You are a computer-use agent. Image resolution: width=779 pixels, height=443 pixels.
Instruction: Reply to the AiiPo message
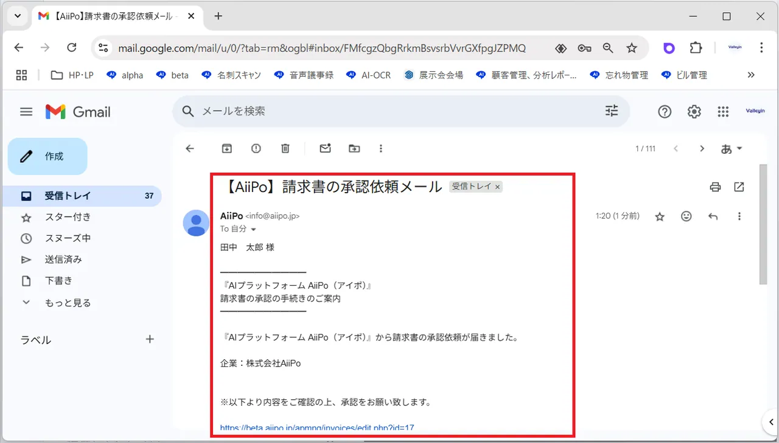(x=713, y=216)
